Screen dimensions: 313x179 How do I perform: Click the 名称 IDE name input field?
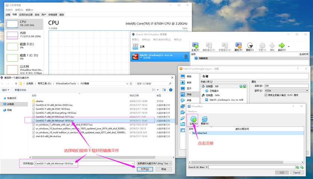point(286,86)
